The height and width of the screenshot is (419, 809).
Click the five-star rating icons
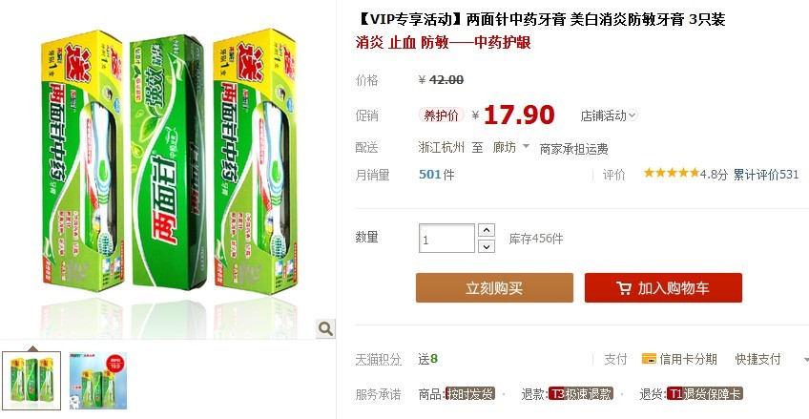[671, 173]
